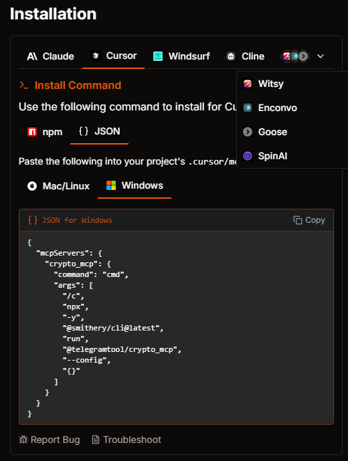Click the Cursor cube icon
The image size is (348, 461).
pos(95,56)
